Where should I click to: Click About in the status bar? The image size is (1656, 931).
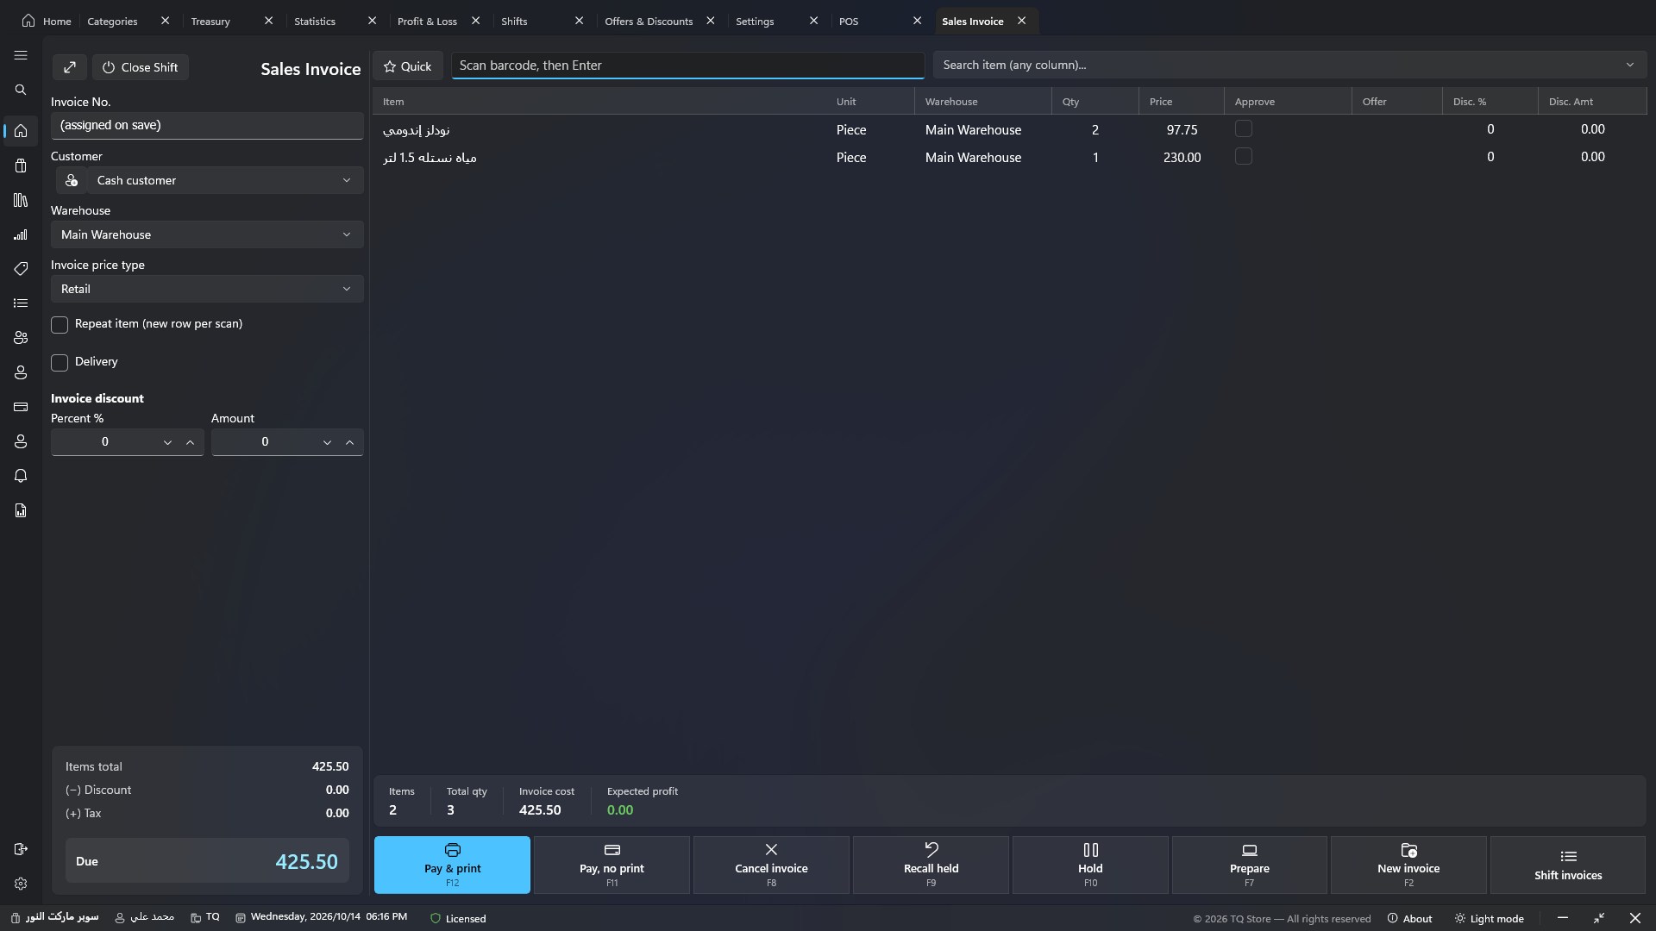pyautogui.click(x=1409, y=918)
